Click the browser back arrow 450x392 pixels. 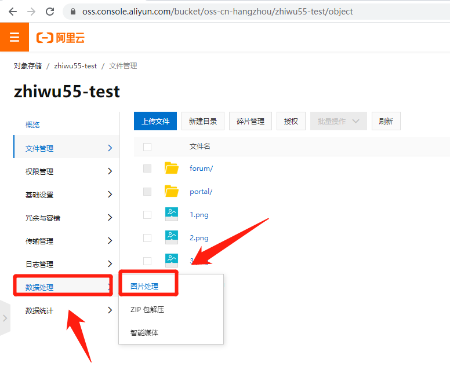coord(13,12)
